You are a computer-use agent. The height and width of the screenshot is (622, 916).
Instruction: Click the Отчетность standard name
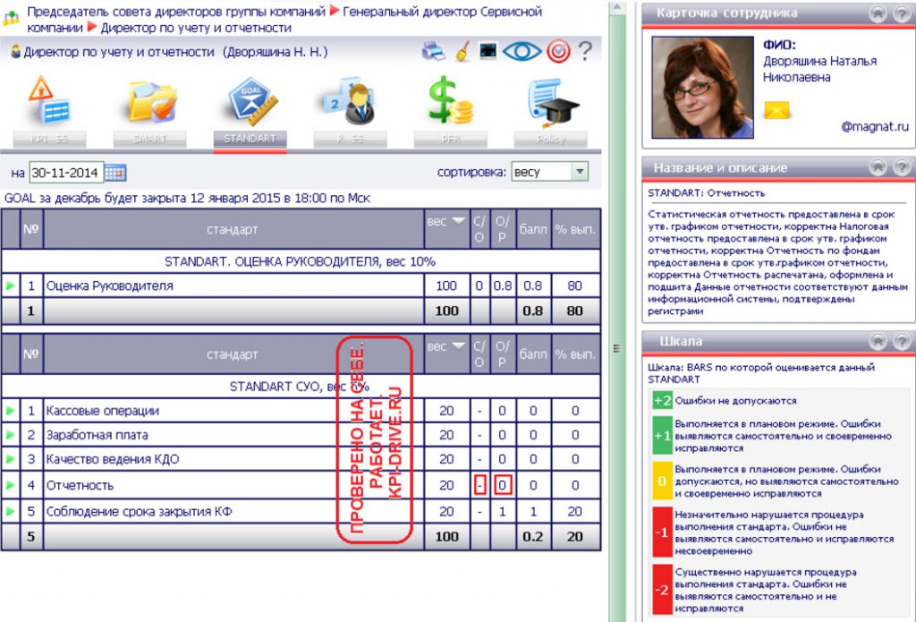[80, 485]
